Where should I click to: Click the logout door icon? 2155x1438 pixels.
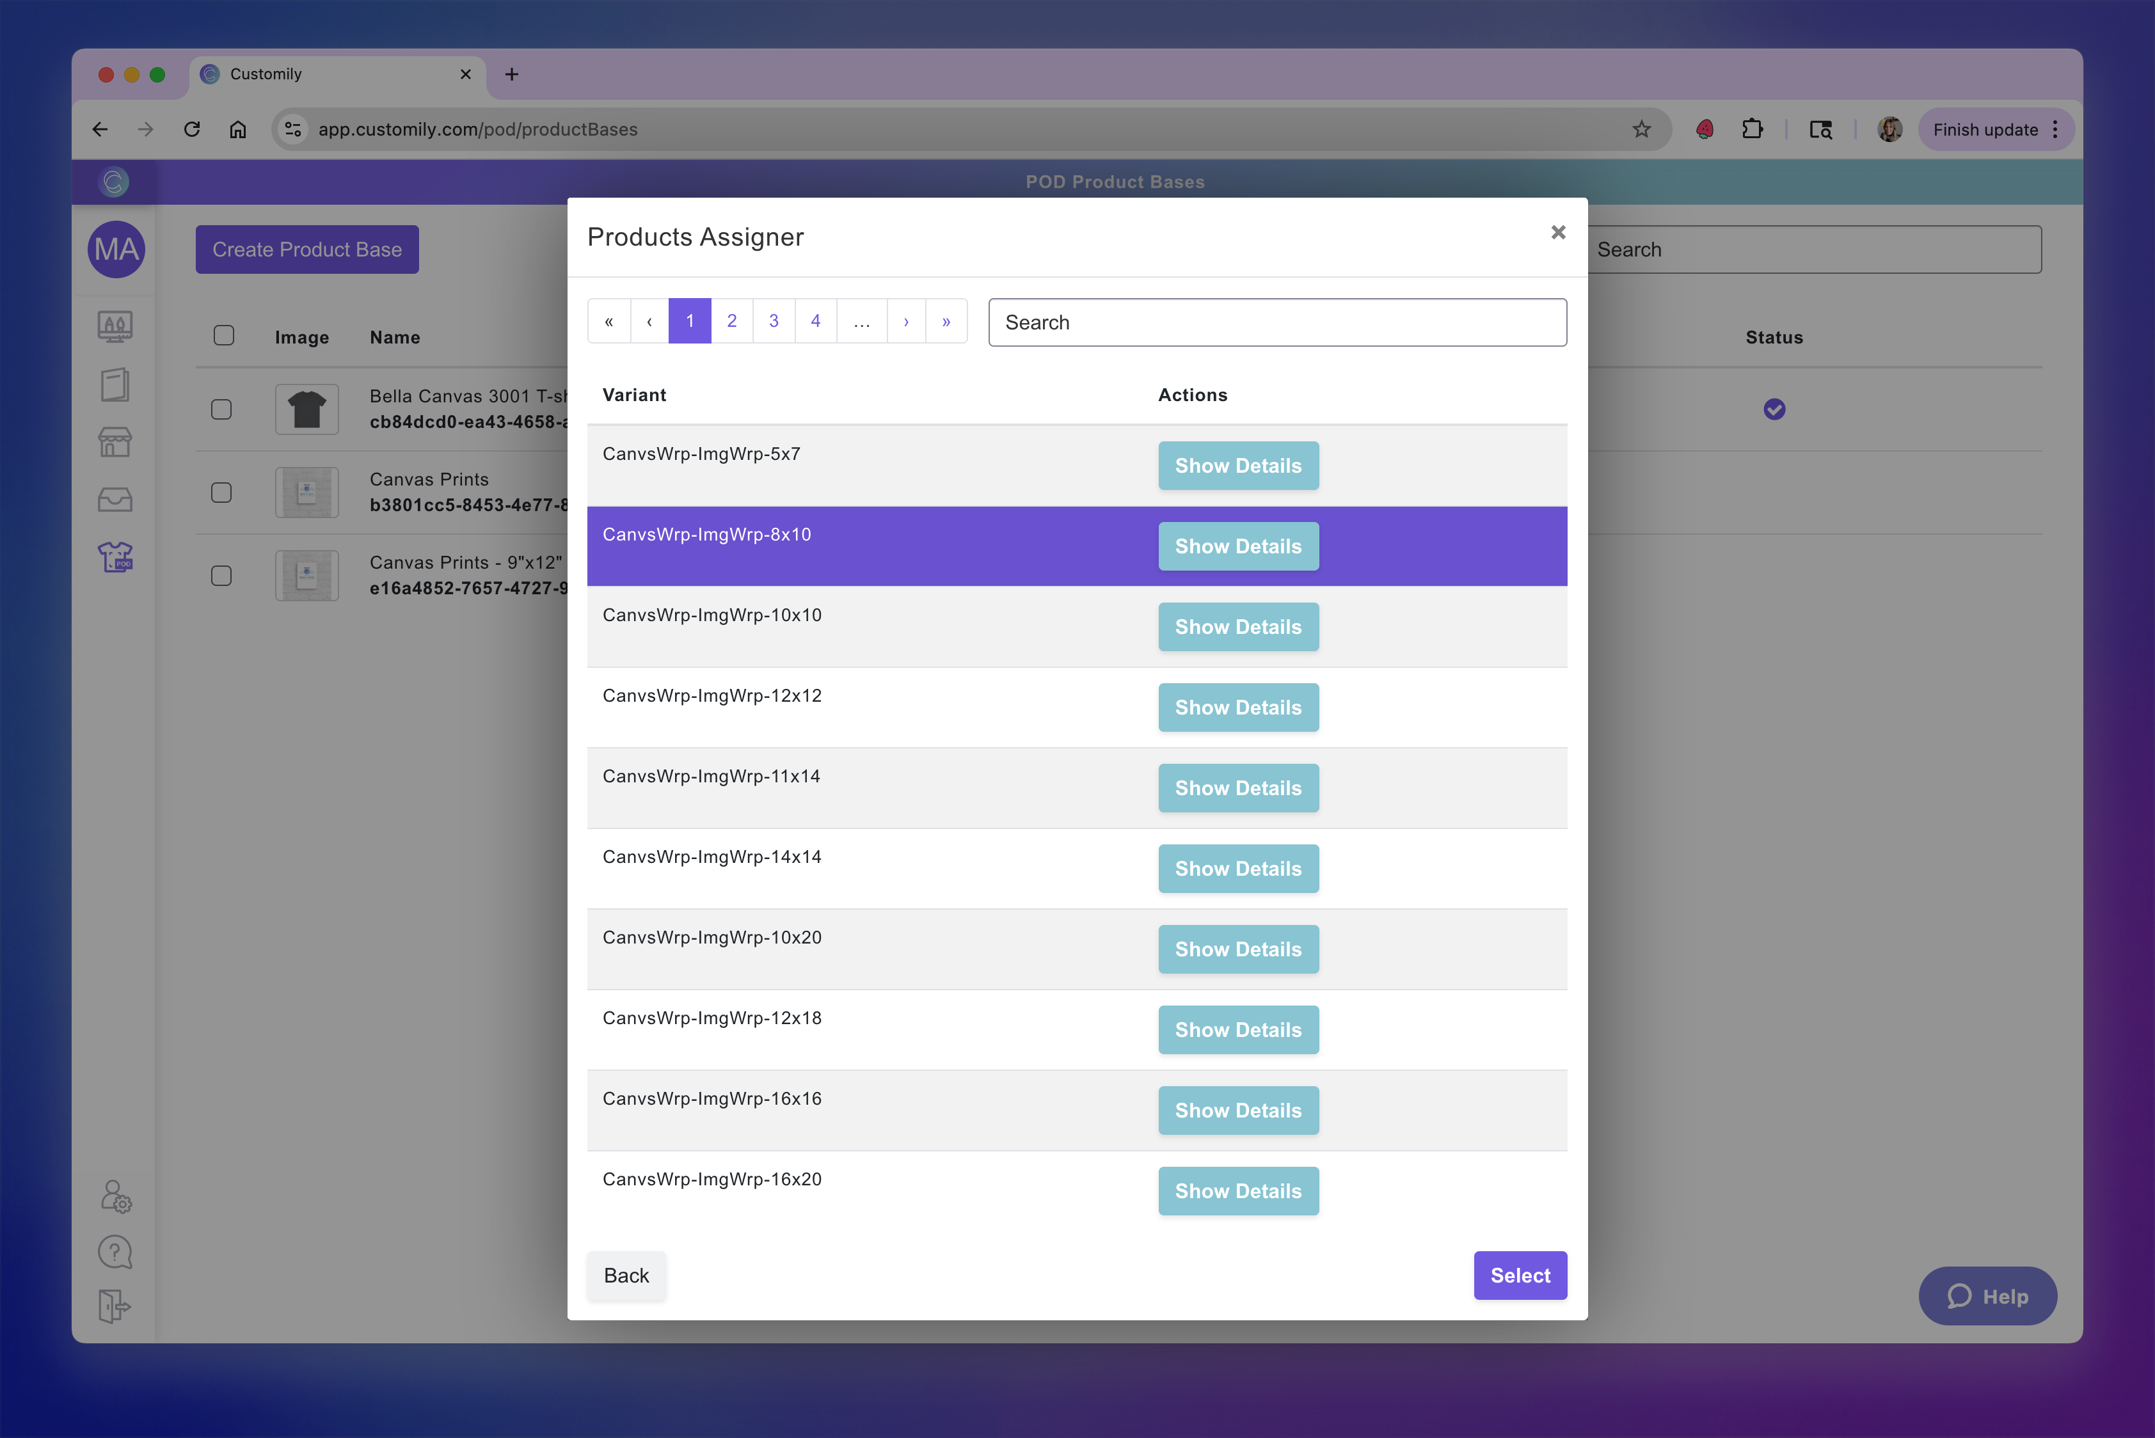[x=116, y=1306]
